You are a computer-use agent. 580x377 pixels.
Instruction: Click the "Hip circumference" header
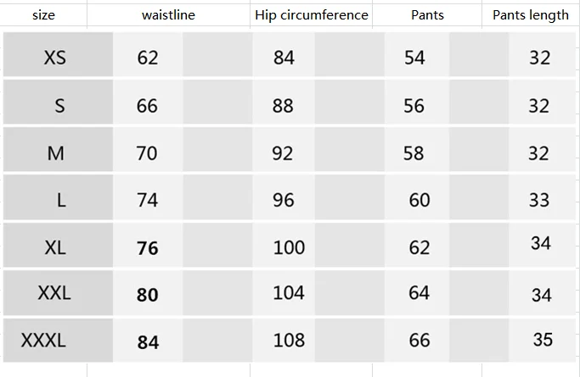pyautogui.click(x=311, y=15)
